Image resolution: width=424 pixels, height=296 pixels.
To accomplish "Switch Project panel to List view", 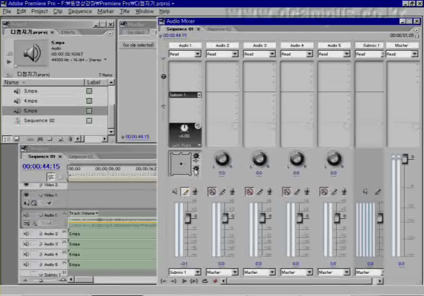I will (7, 139).
